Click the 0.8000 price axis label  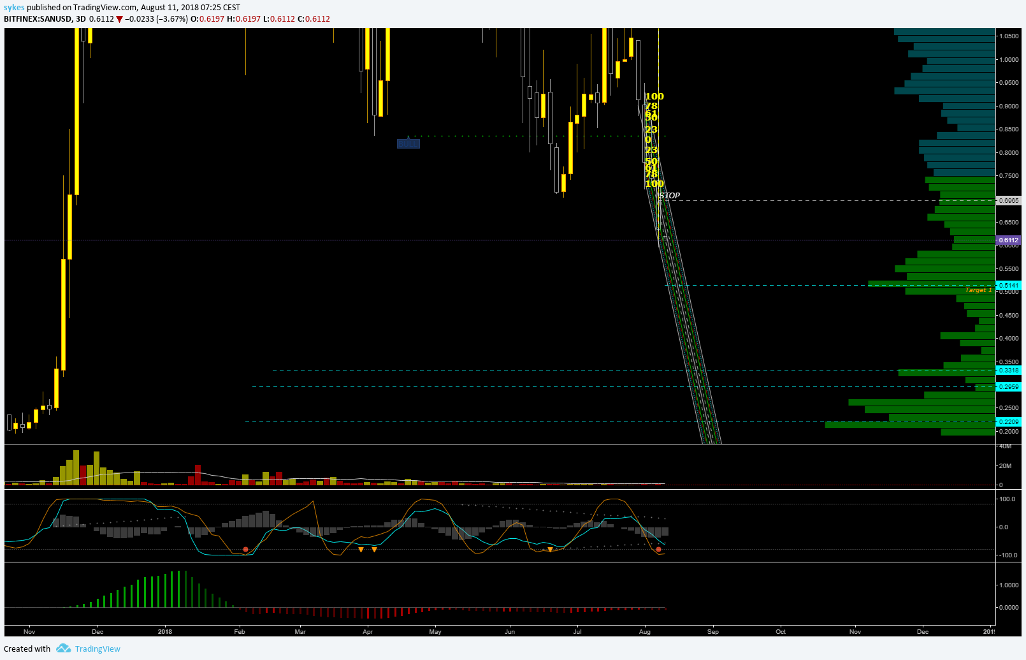[1009, 153]
